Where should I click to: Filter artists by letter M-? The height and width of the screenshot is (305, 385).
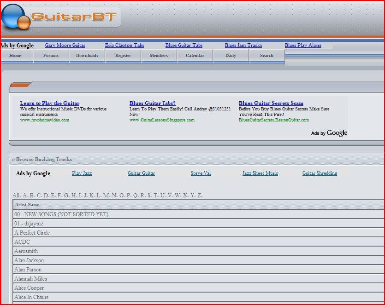[107, 196]
